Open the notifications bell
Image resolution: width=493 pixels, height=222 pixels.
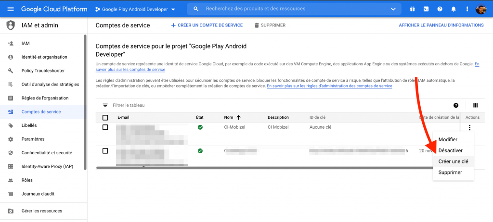coord(453,9)
